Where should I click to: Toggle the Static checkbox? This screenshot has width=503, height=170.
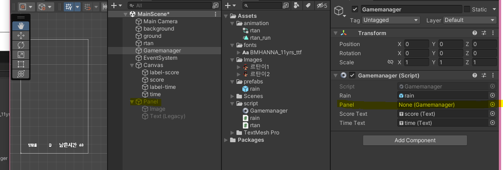467,9
